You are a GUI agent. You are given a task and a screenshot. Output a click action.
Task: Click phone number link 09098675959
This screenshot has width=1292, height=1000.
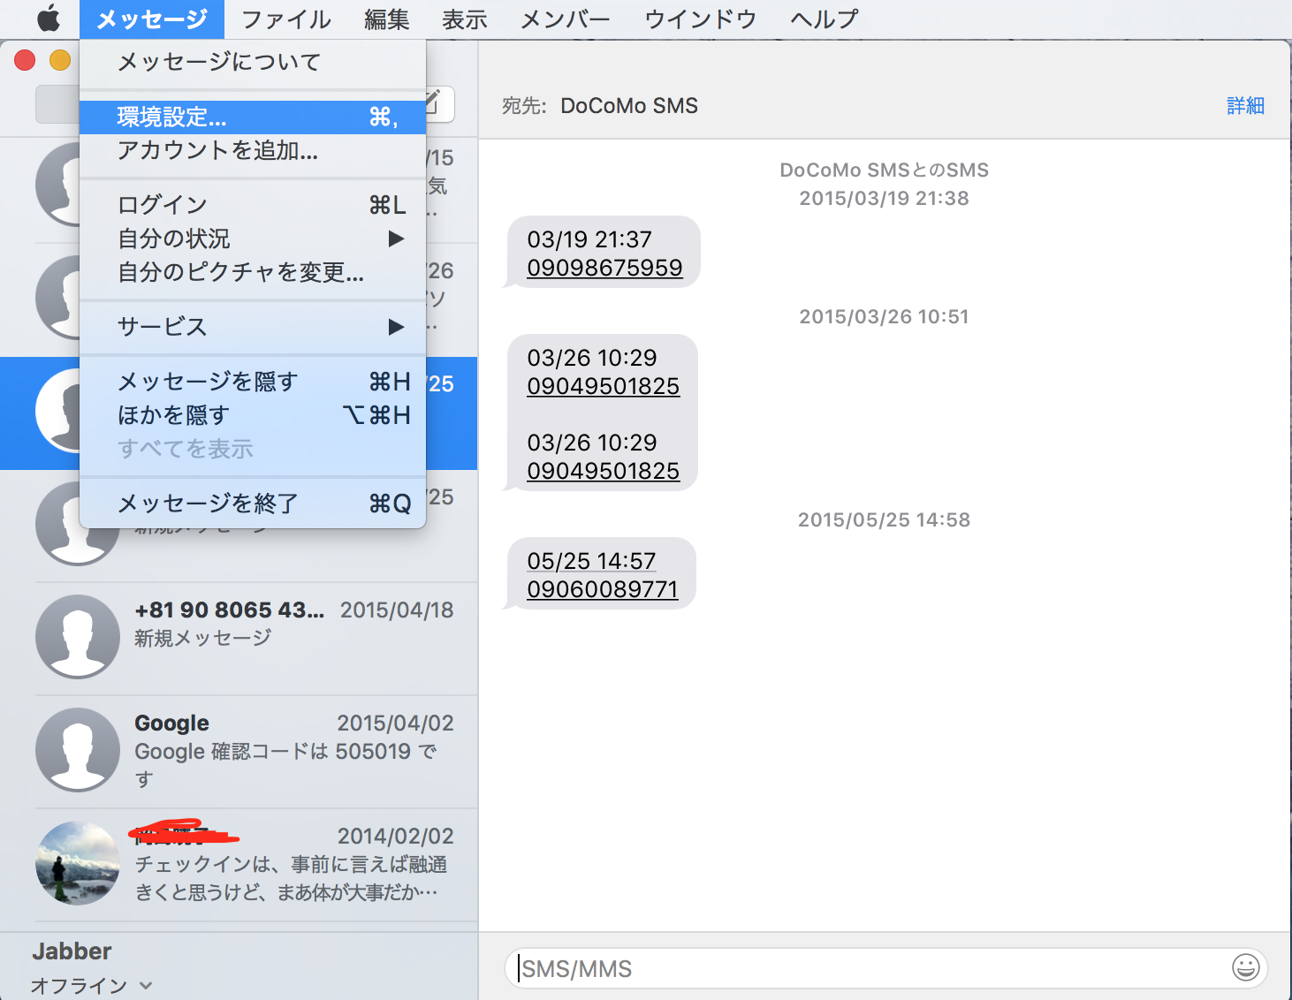(x=604, y=268)
